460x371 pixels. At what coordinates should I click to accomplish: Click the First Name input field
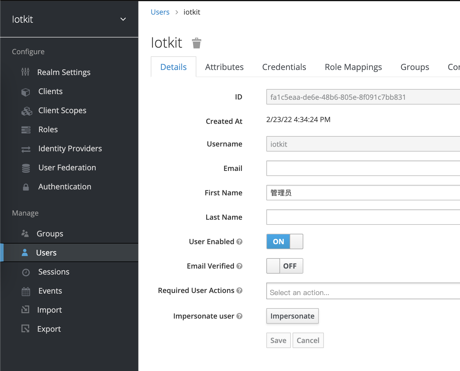(363, 193)
